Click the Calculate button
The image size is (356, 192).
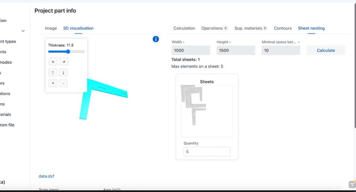(326, 50)
